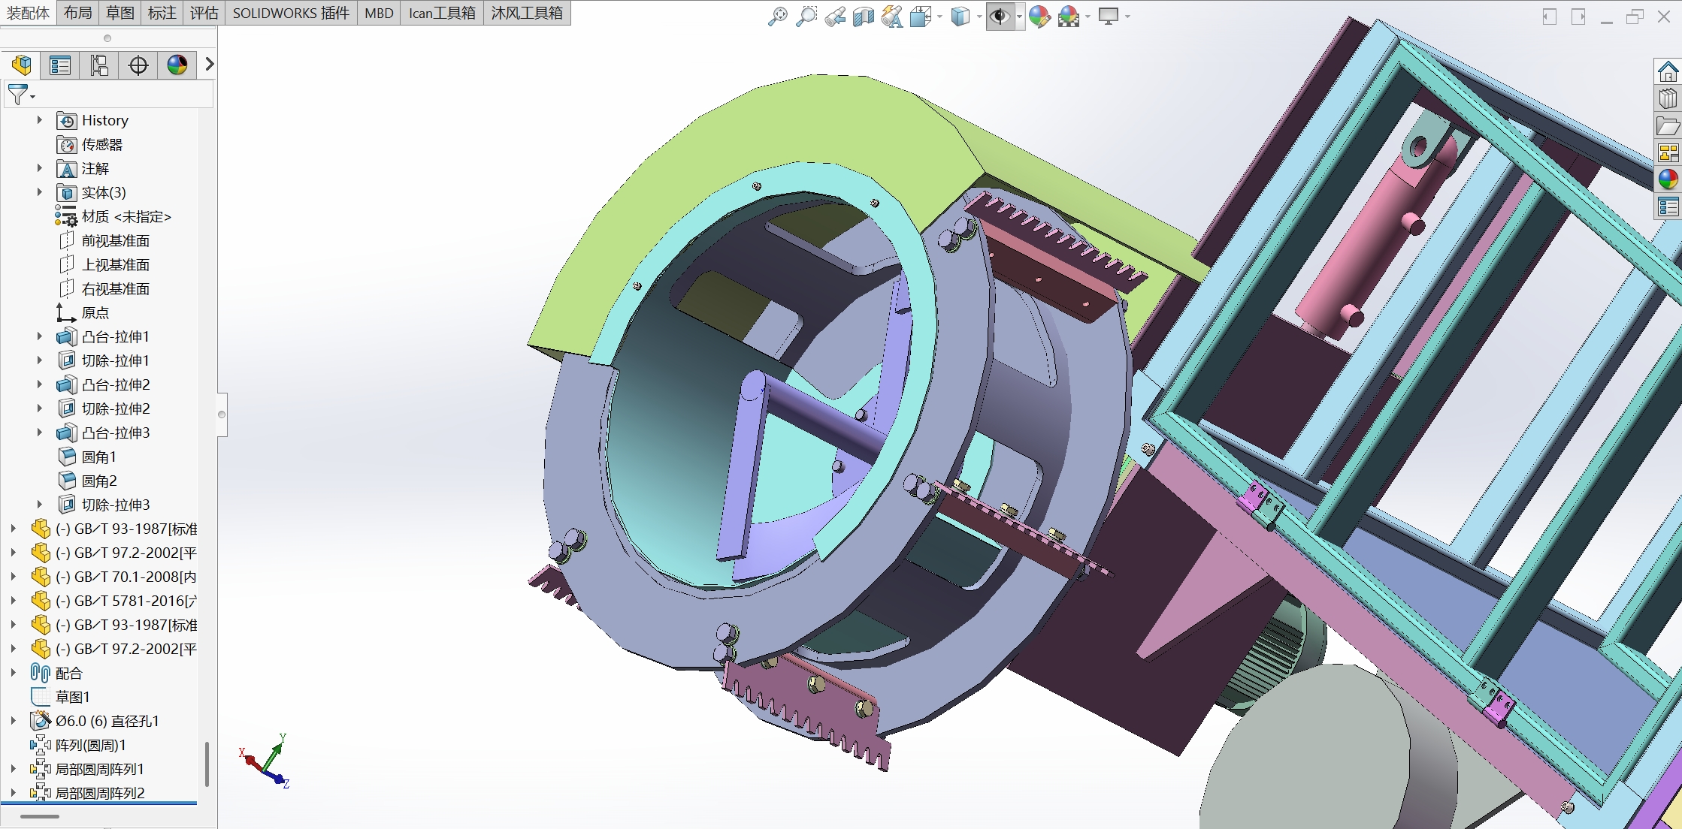The image size is (1682, 829).
Task: Switch to the 布局 tab
Action: pyautogui.click(x=78, y=13)
